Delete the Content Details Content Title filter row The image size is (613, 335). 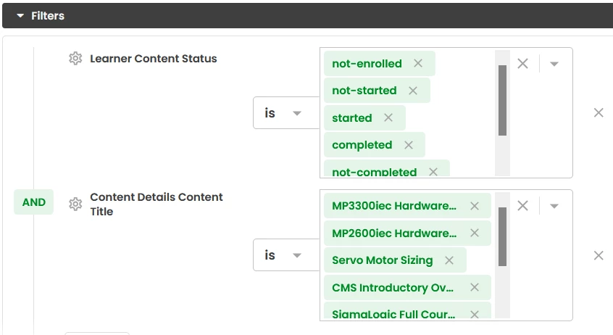(599, 255)
